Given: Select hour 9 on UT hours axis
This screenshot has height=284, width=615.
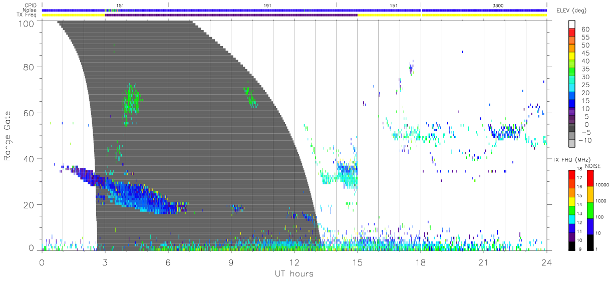Looking at the screenshot, I should [231, 262].
